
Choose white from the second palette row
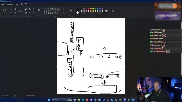(x=82, y=11)
